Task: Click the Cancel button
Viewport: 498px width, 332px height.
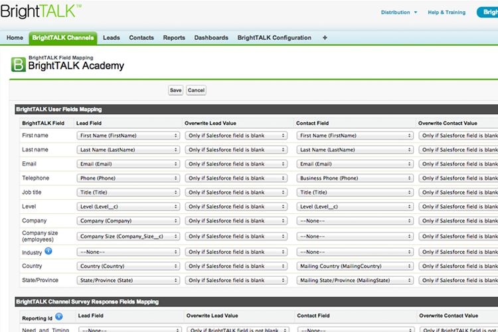Action: pos(196,90)
